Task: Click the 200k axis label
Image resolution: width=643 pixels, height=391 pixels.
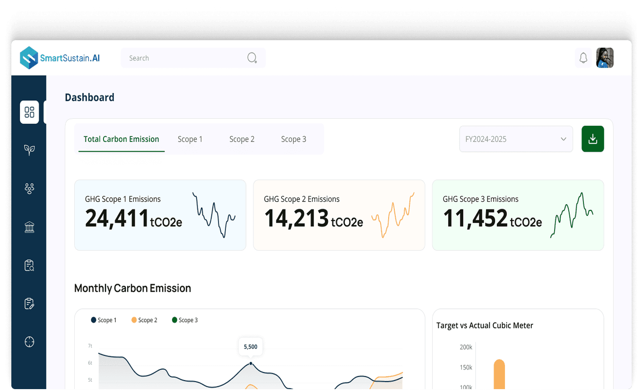Action: point(466,347)
